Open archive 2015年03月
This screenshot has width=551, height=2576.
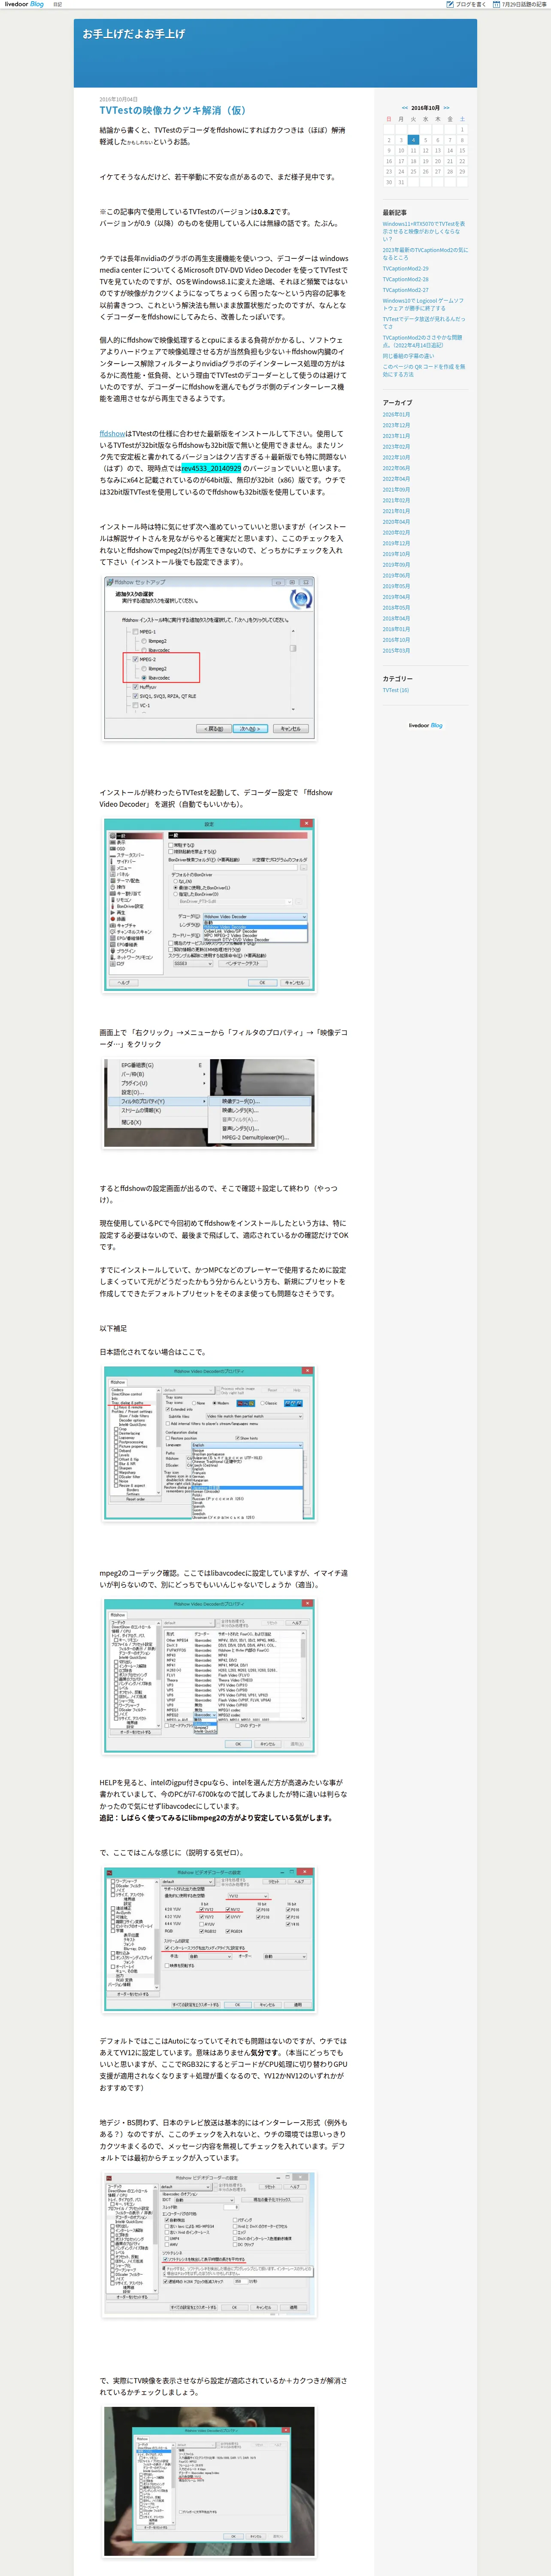point(396,651)
